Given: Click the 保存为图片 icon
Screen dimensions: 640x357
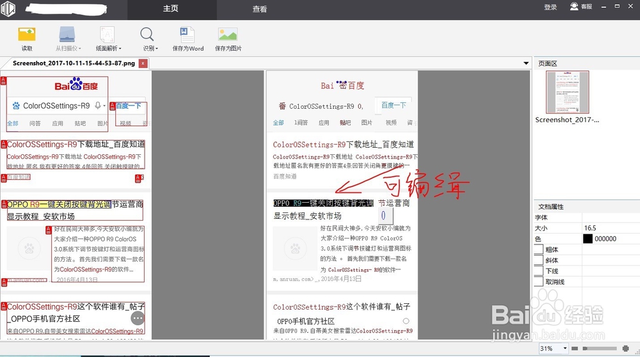Looking at the screenshot, I should click(228, 35).
